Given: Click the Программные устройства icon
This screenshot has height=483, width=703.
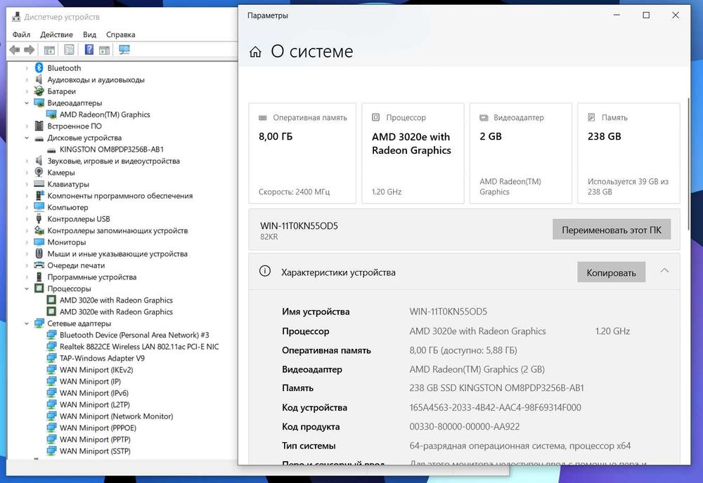Looking at the screenshot, I should [x=39, y=277].
